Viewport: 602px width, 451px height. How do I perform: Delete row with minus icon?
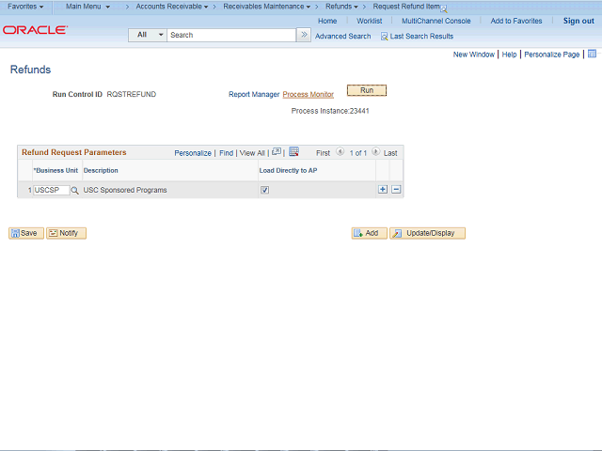coord(396,190)
